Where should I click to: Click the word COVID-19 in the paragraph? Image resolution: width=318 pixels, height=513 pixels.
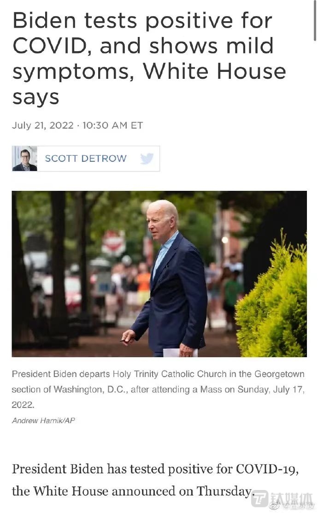pos(267,469)
